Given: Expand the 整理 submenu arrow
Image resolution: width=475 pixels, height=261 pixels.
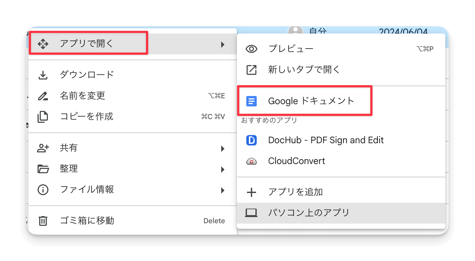Looking at the screenshot, I should point(223,169).
